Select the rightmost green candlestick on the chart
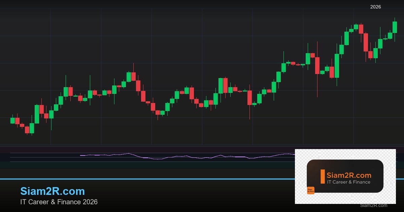 click(395, 27)
